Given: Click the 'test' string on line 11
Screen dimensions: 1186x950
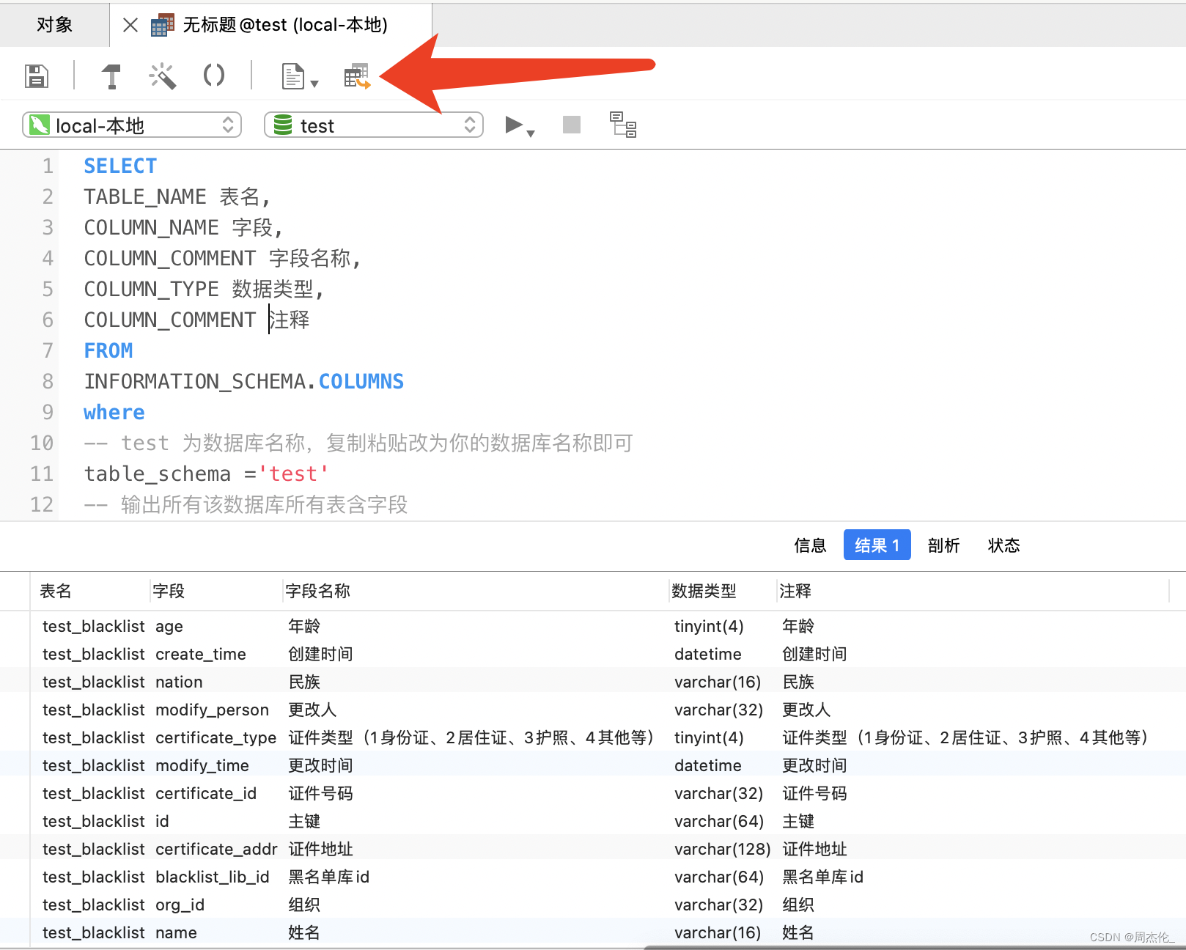Looking at the screenshot, I should 293,474.
